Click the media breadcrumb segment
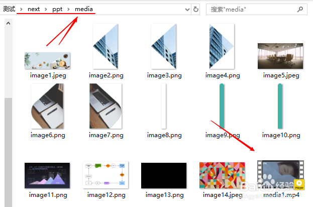Screen dimensions: 313x207 tap(84, 9)
